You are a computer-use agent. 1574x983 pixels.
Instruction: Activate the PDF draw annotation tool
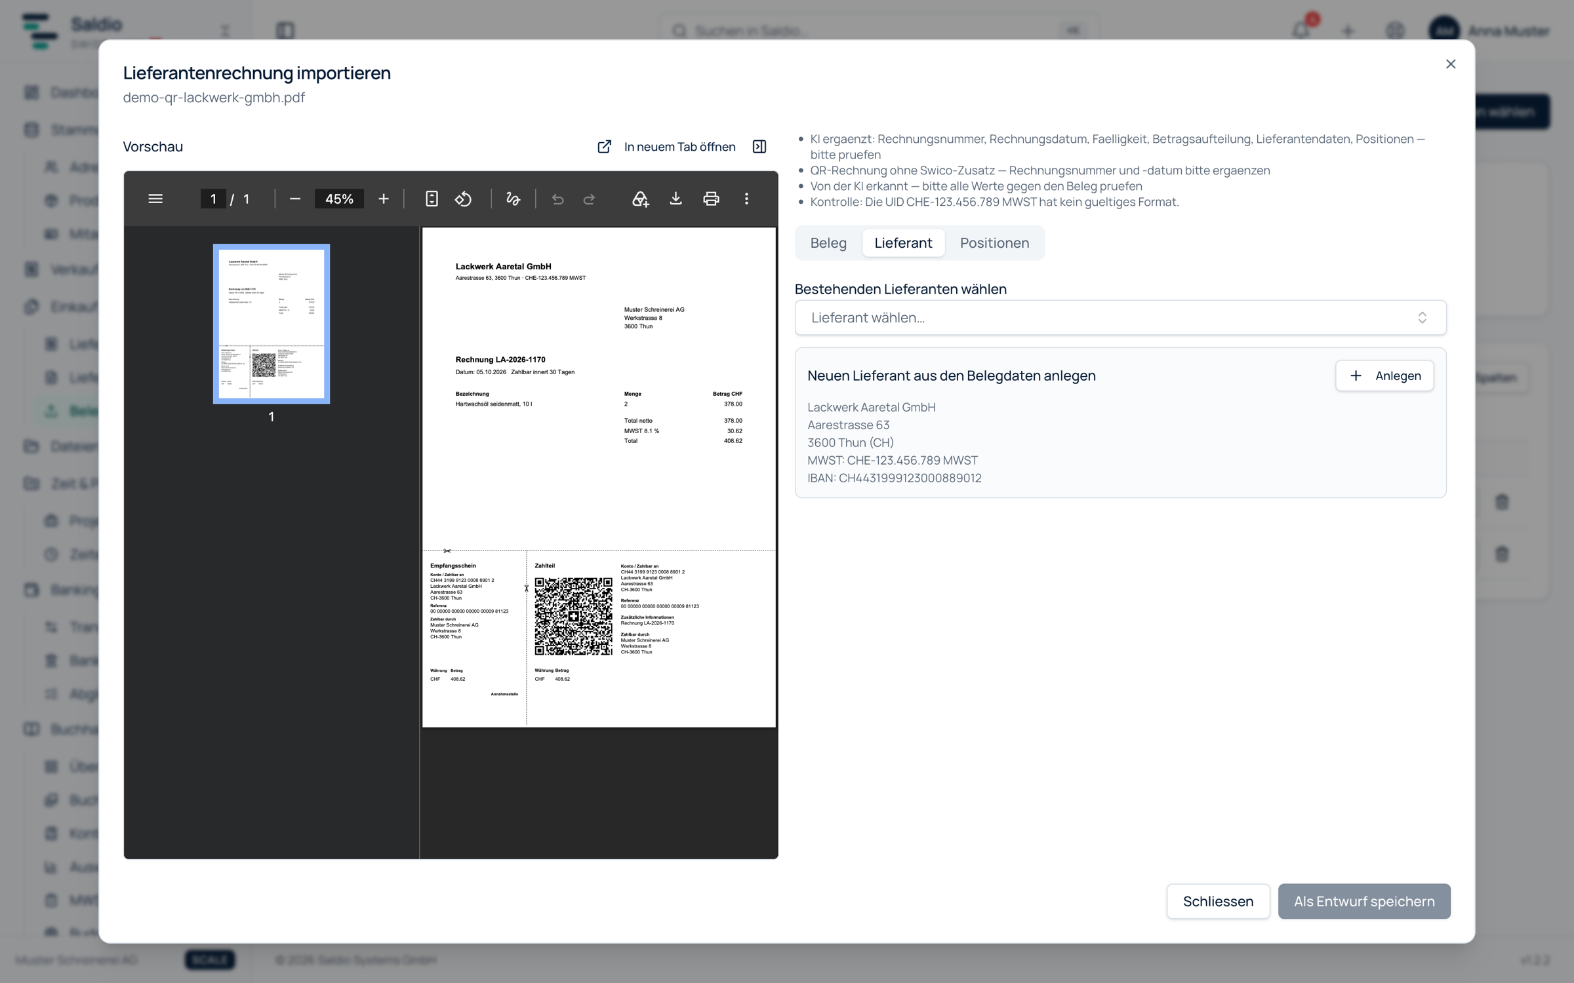point(513,199)
